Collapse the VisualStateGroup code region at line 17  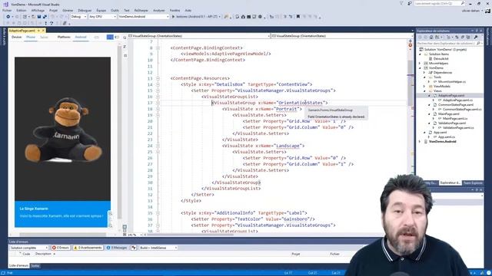click(x=158, y=103)
